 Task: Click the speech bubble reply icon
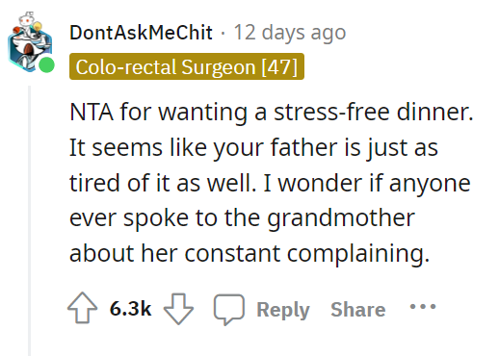(229, 309)
